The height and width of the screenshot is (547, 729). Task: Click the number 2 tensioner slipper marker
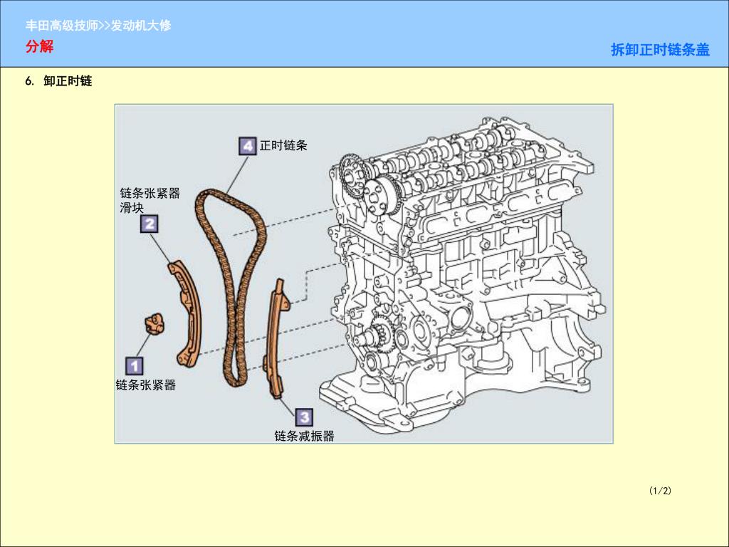click(x=150, y=224)
